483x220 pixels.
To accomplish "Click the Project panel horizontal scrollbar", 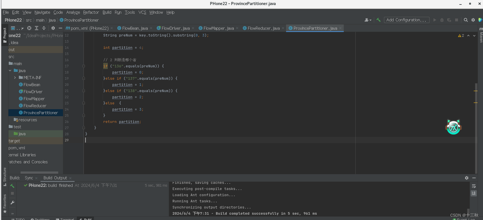I will (x=39, y=173).
